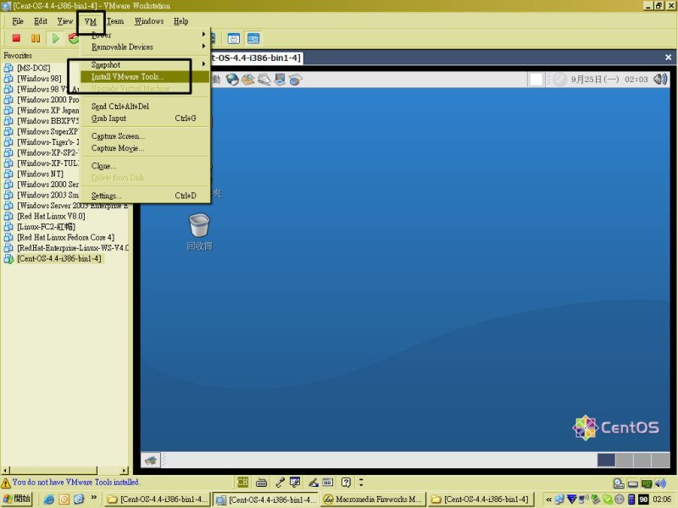Image resolution: width=678 pixels, height=508 pixels.
Task: Launch the globe web browser in guest panel
Action: click(x=232, y=80)
